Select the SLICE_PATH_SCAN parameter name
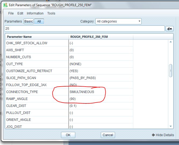This screenshot has height=145, width=179. point(21,78)
